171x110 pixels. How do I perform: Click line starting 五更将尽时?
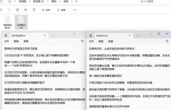point(112,49)
